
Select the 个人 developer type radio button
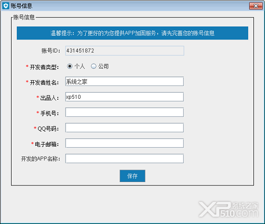[x=70, y=66]
